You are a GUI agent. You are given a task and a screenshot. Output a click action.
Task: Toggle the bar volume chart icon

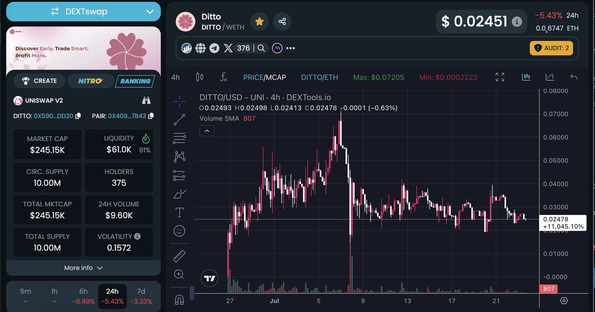click(549, 77)
